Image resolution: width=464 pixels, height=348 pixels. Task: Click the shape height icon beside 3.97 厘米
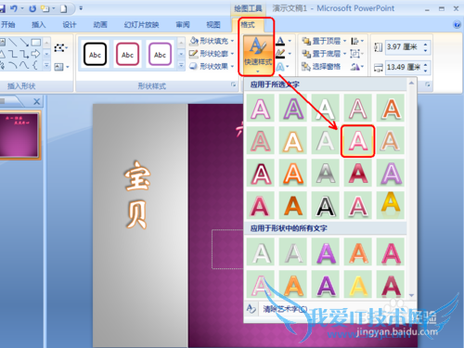(x=378, y=47)
